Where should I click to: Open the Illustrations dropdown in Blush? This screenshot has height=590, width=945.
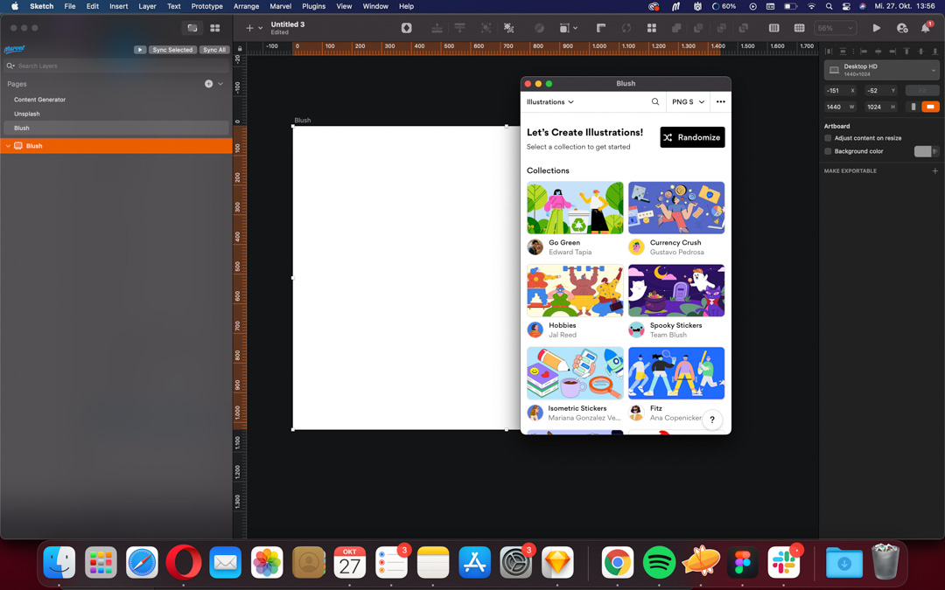550,101
